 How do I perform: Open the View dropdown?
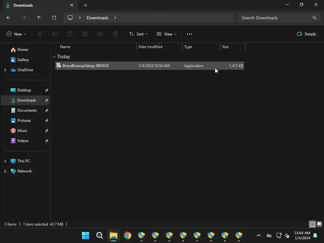tap(166, 34)
